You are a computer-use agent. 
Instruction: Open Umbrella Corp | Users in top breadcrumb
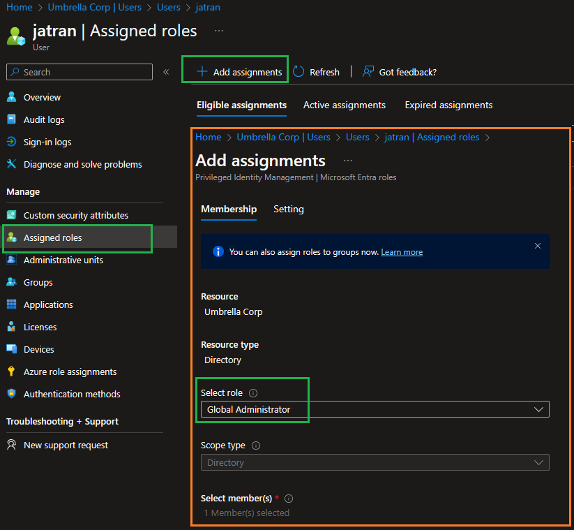click(94, 7)
